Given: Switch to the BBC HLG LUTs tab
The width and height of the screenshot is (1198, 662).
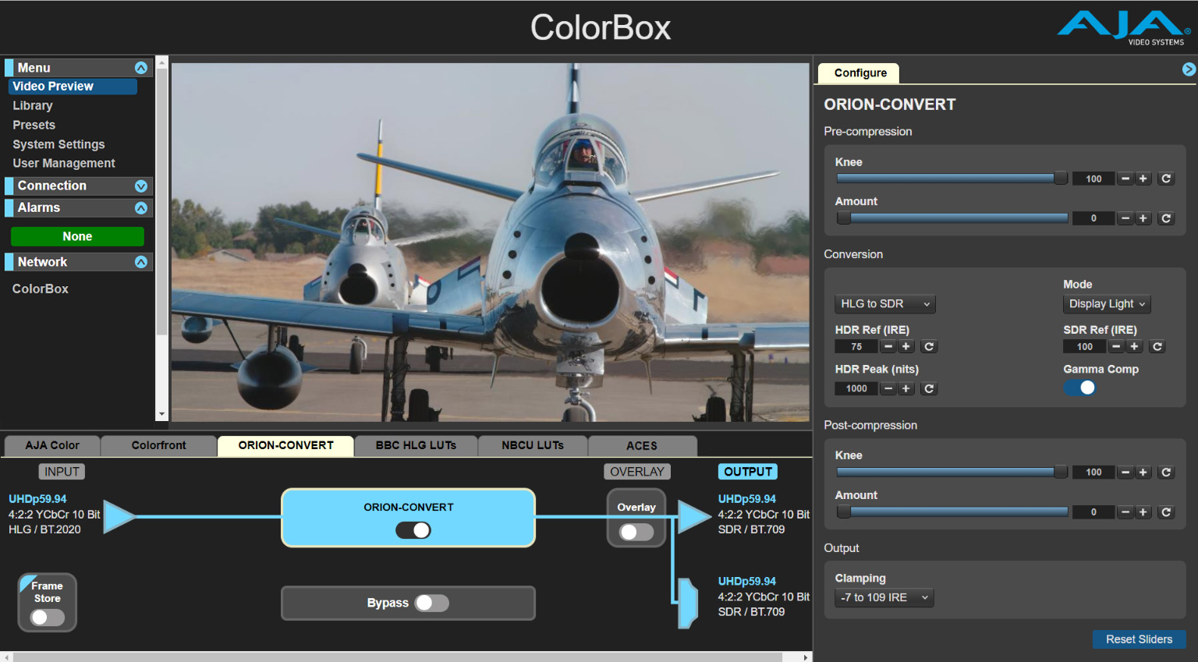Looking at the screenshot, I should [x=416, y=445].
